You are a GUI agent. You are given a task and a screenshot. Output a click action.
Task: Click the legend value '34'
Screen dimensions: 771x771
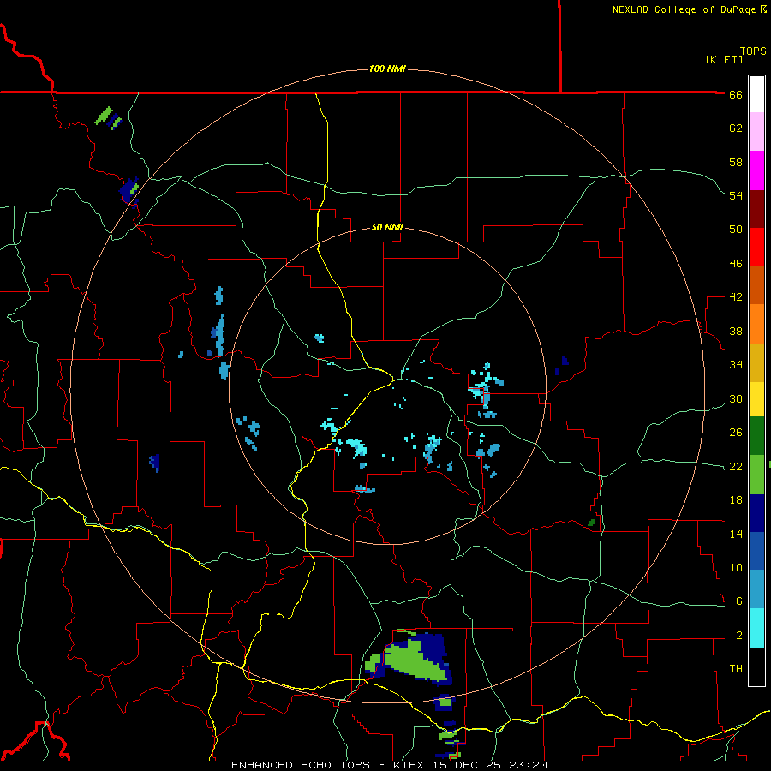point(736,365)
